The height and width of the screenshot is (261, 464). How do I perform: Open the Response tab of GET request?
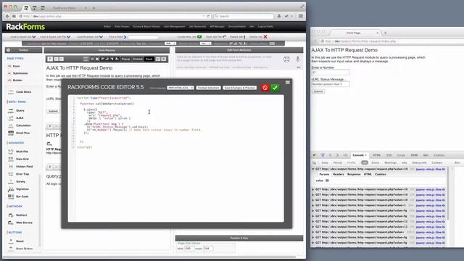click(x=354, y=174)
